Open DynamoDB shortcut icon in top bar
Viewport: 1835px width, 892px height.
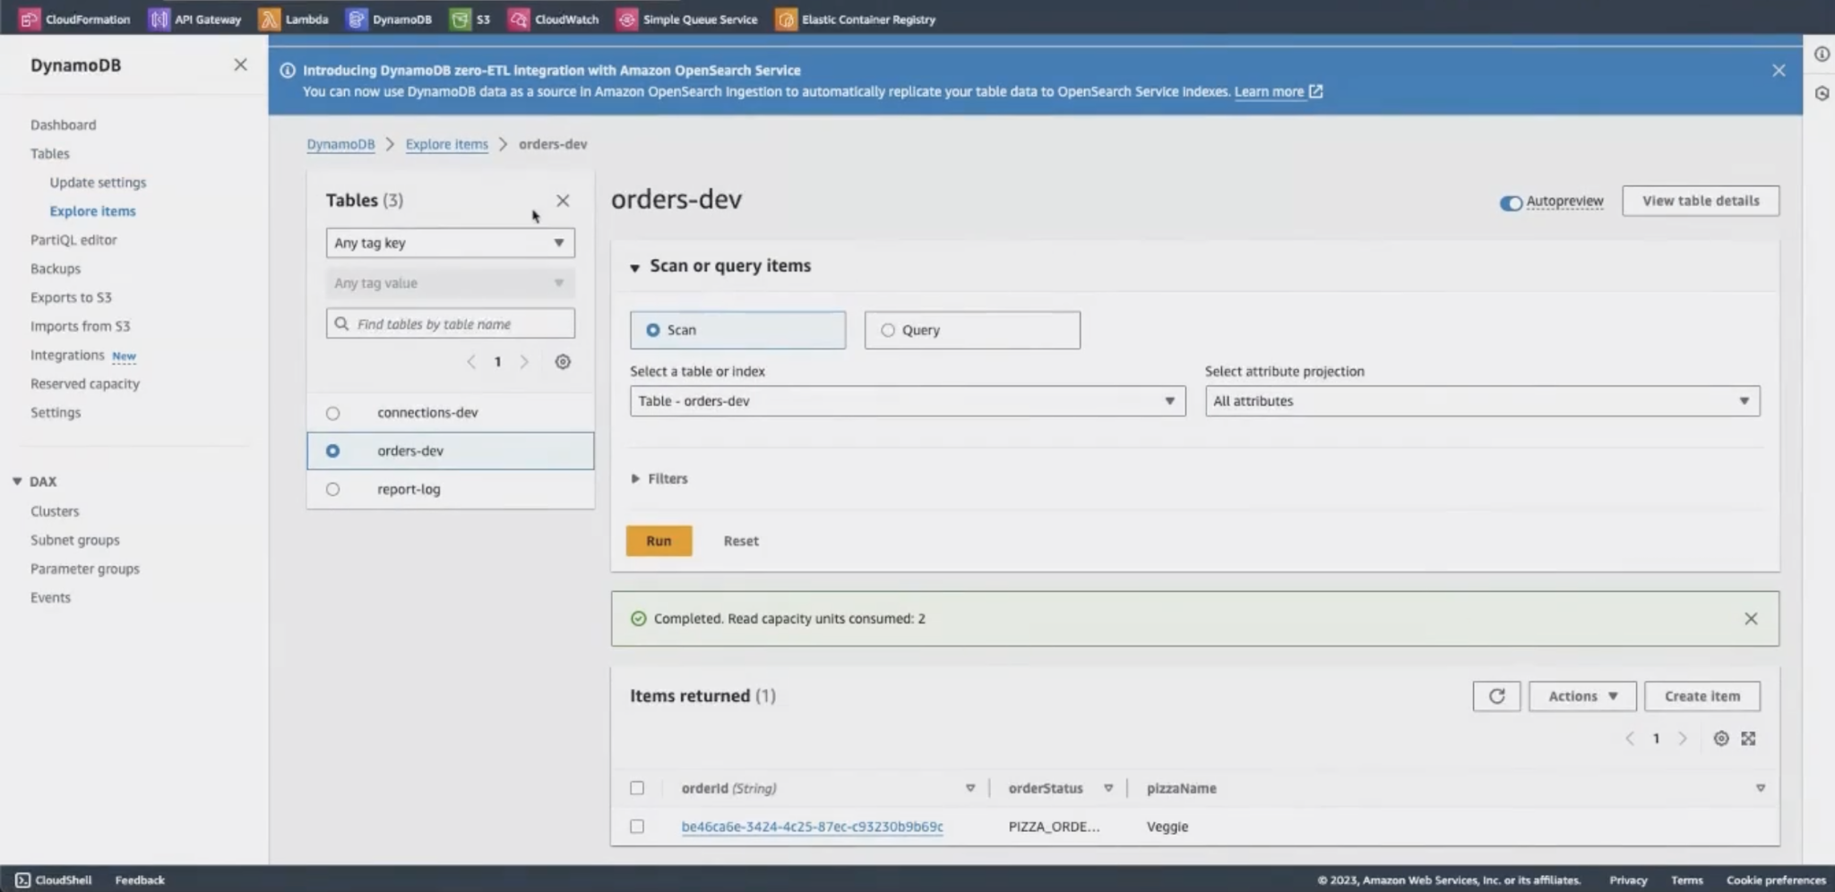(357, 19)
